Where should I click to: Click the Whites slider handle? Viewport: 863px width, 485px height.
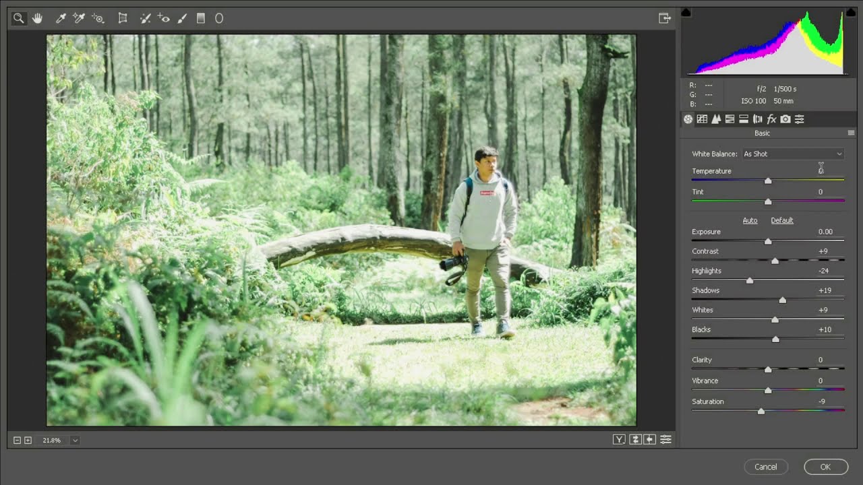coord(775,319)
